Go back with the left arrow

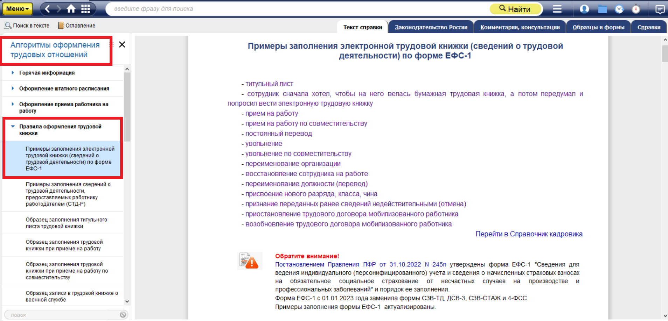48,9
